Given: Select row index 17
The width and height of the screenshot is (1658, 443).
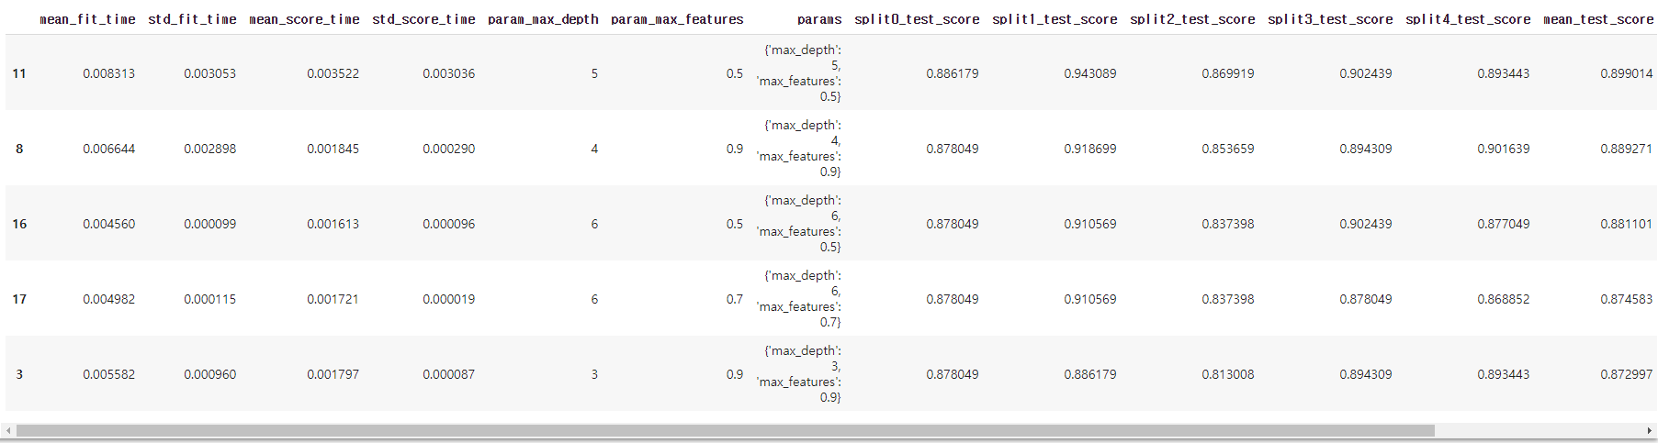Looking at the screenshot, I should tap(19, 299).
